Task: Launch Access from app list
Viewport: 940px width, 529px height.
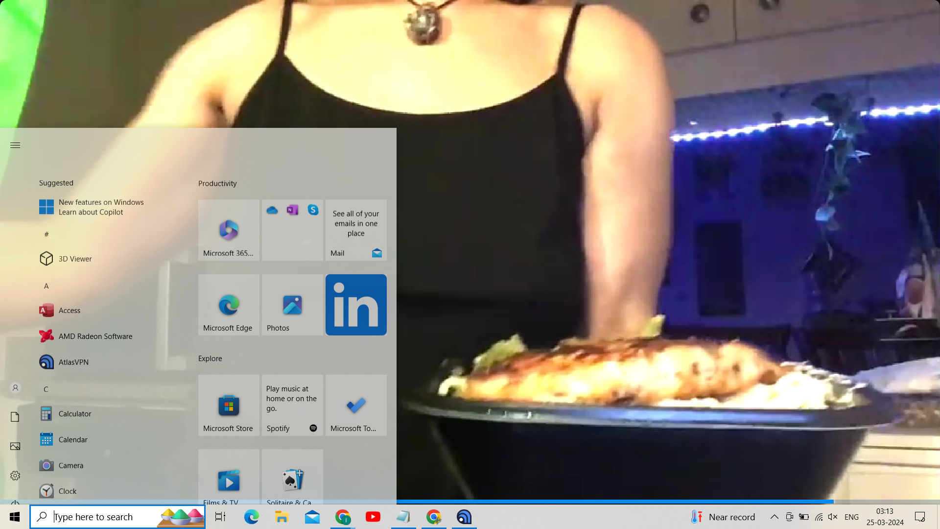Action: (60, 311)
